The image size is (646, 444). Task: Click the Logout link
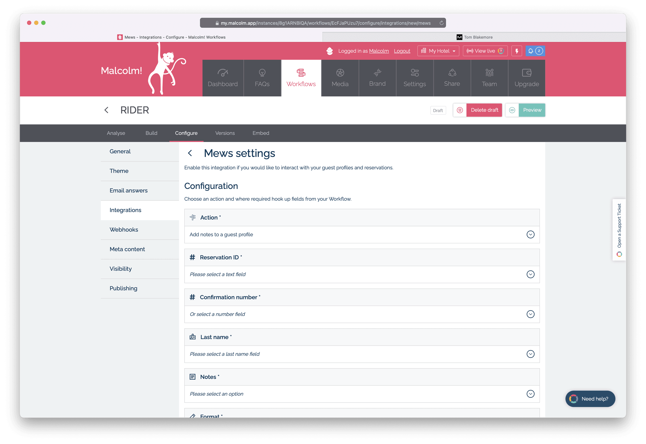(402, 51)
